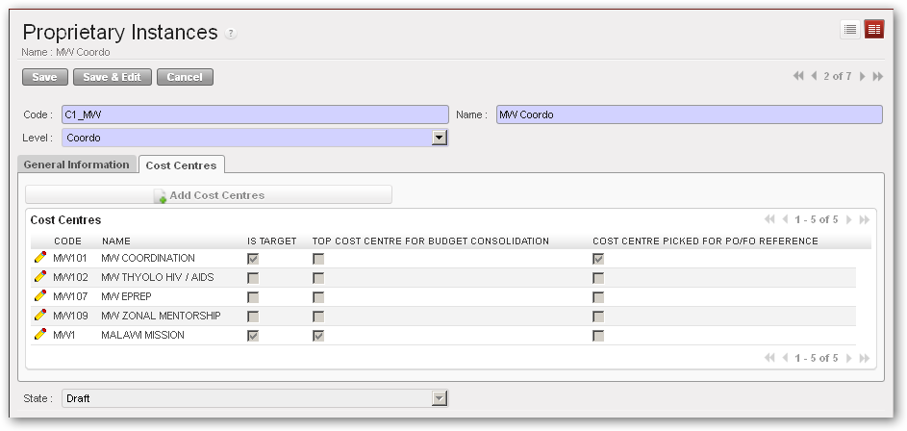Toggle PO/FO reference checkbox for MW101
The width and height of the screenshot is (907, 431).
click(x=598, y=259)
